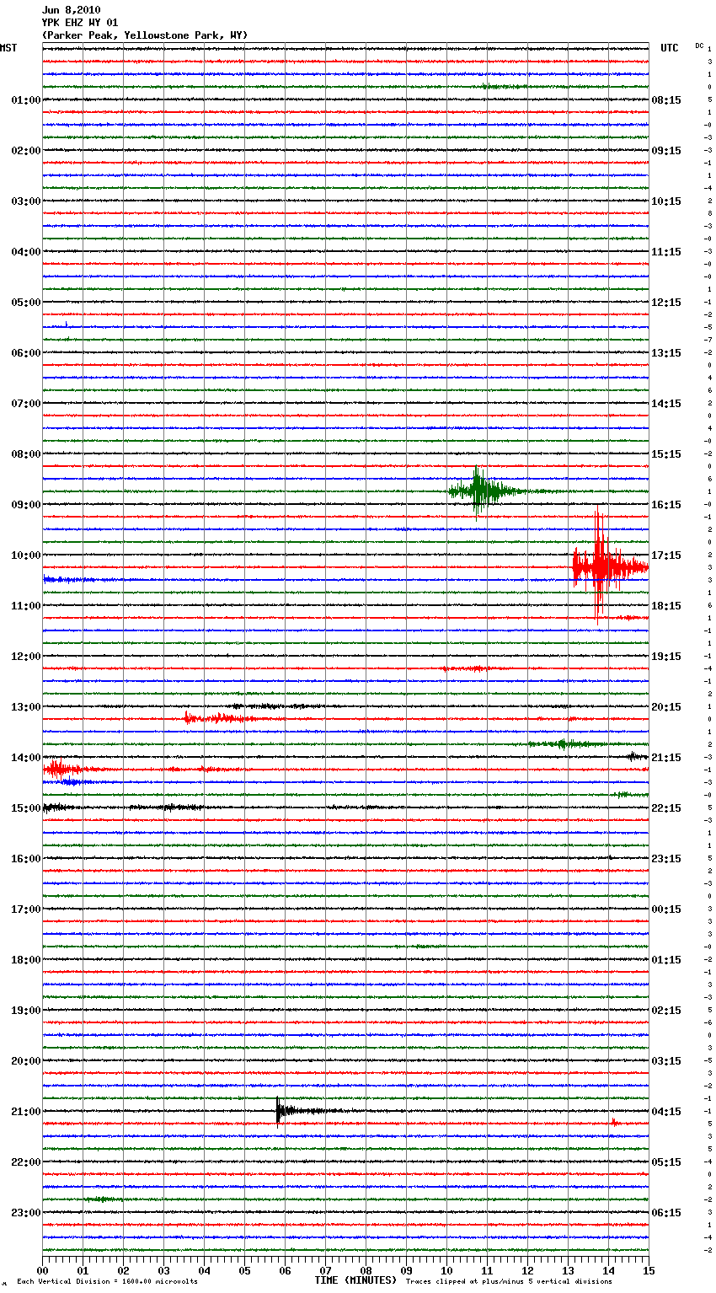The width and height of the screenshot is (716, 1293).
Task: Select the 21:00 MST time label
Action: (26, 1112)
